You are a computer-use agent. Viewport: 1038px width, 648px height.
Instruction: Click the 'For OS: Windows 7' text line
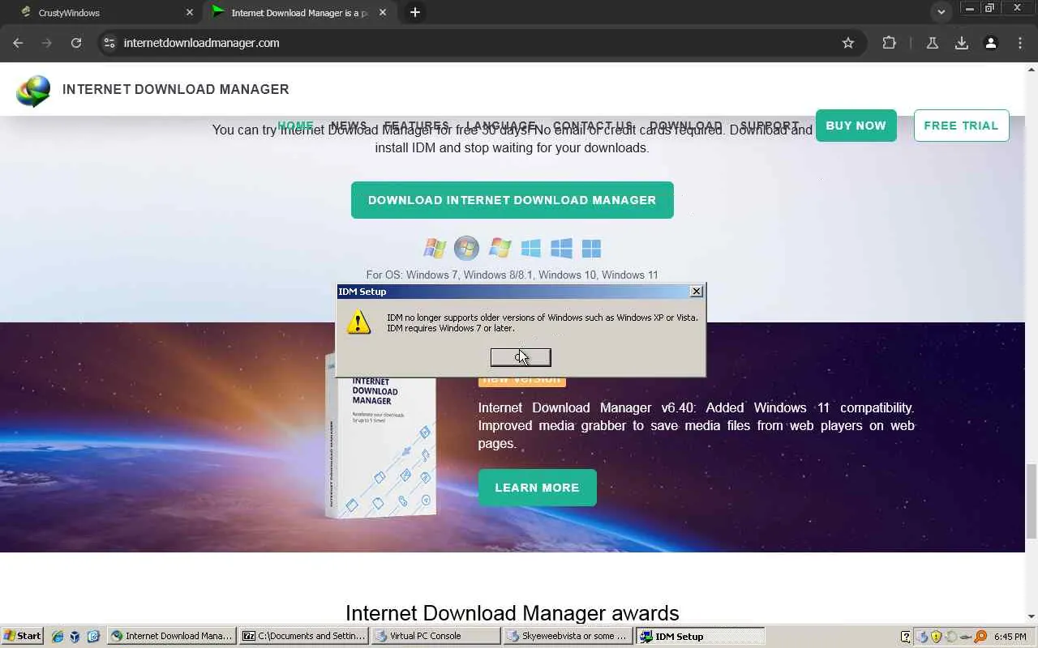pyautogui.click(x=512, y=275)
